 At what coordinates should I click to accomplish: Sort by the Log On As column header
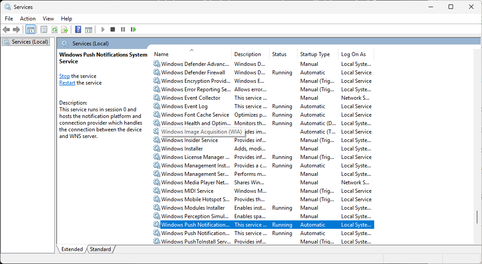pyautogui.click(x=356, y=54)
